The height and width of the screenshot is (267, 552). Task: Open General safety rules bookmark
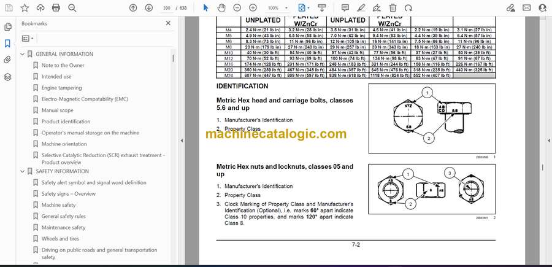[63, 216]
